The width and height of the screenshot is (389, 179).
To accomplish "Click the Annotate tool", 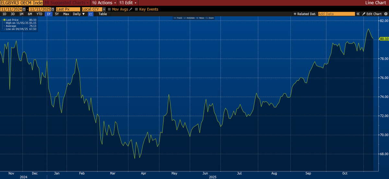I will point(189,18).
